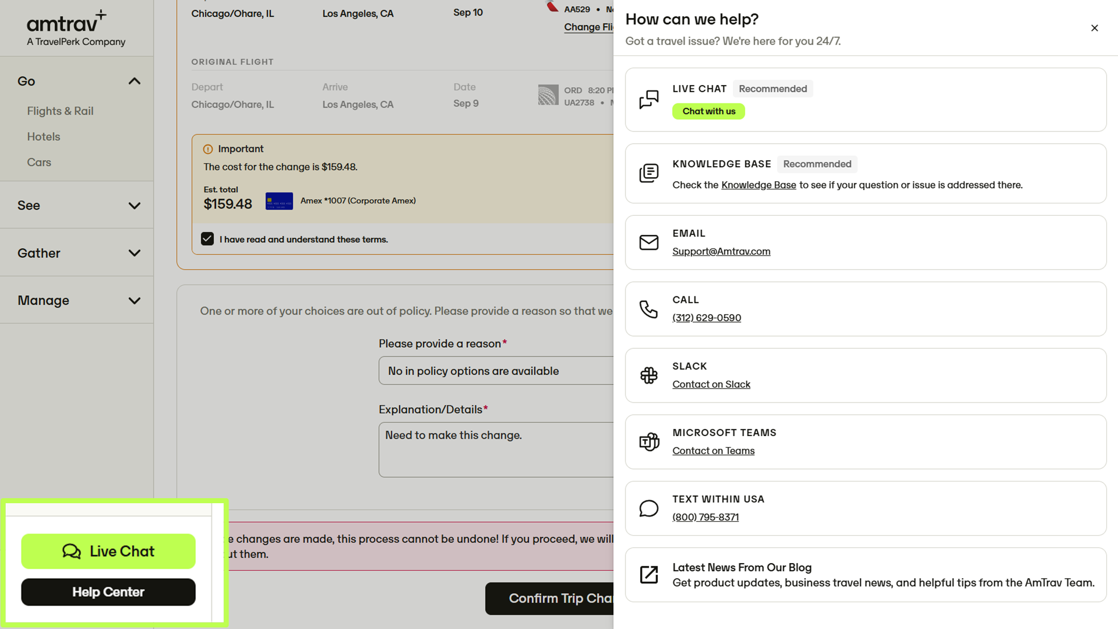Click the Email envelope icon

click(648, 242)
